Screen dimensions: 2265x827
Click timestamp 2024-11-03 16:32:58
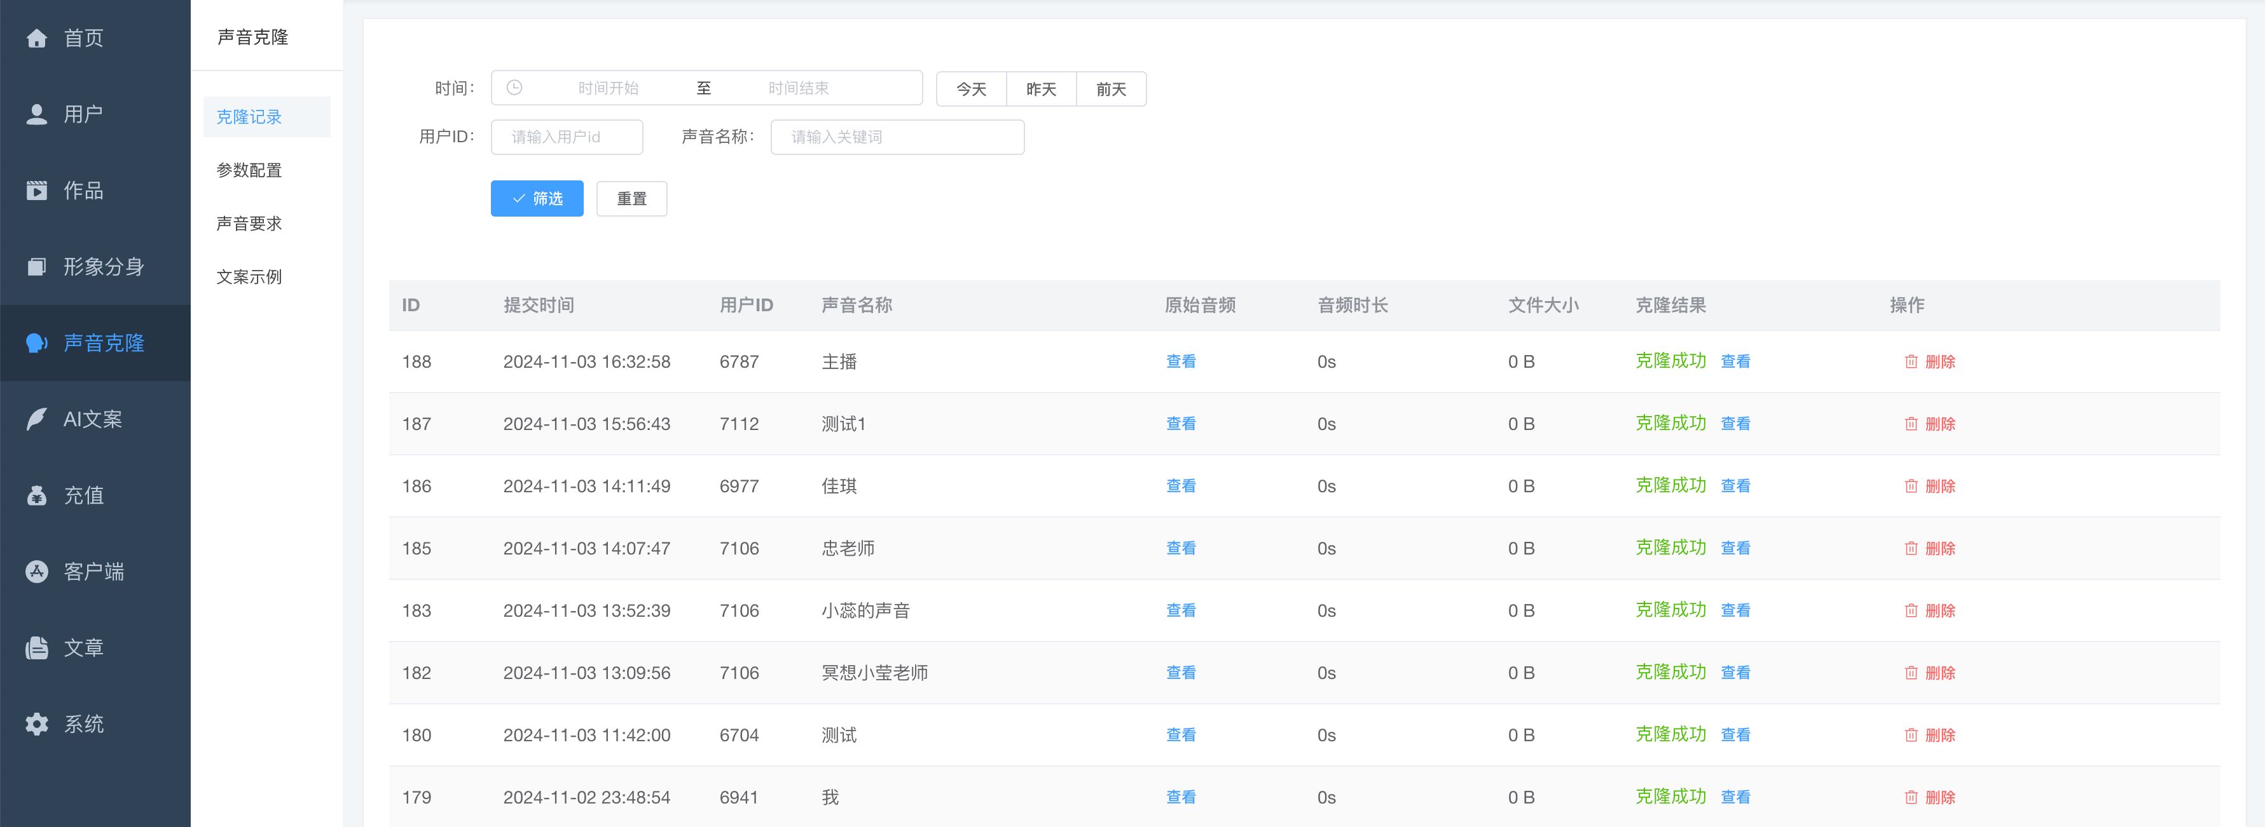[x=586, y=361]
